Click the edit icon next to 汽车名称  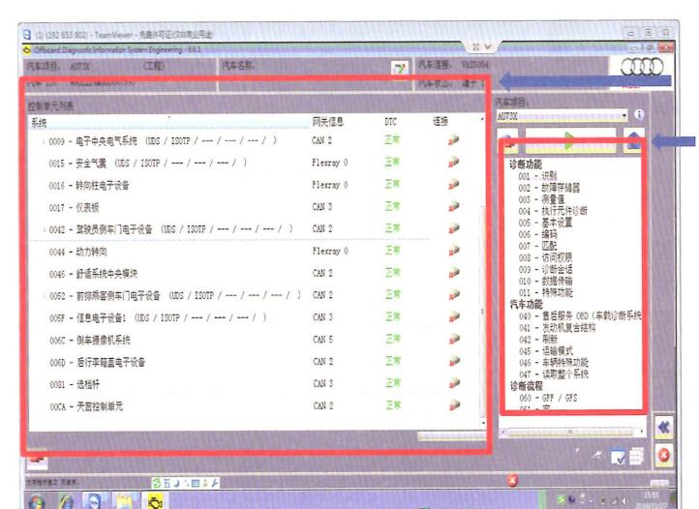400,69
